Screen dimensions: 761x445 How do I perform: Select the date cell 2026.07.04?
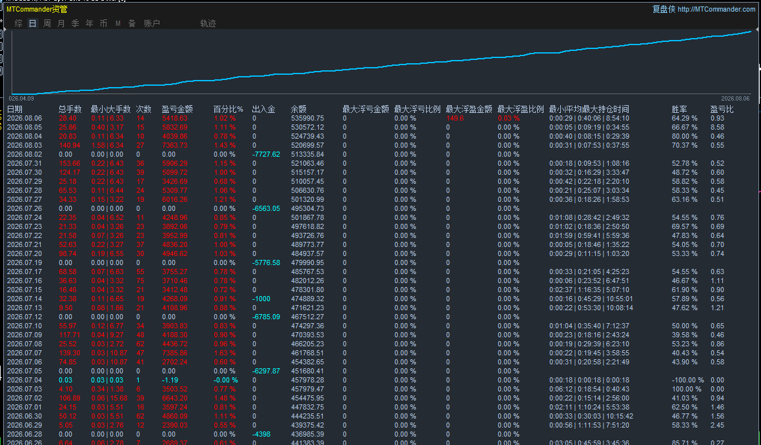click(25, 380)
